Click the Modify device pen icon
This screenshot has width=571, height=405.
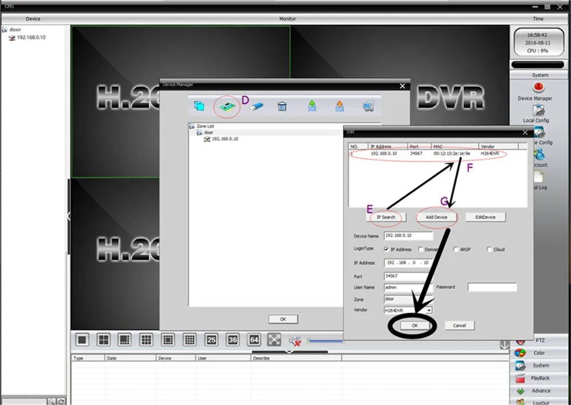(256, 107)
